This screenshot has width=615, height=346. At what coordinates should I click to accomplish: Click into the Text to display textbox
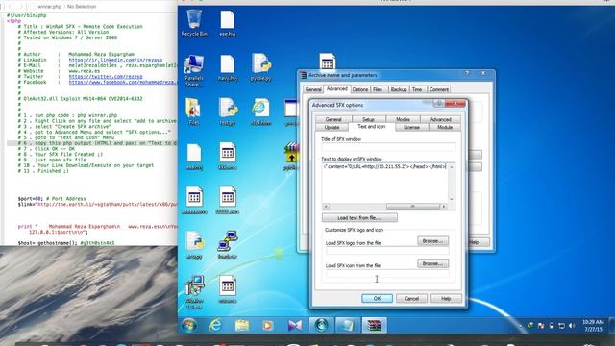coord(385,185)
